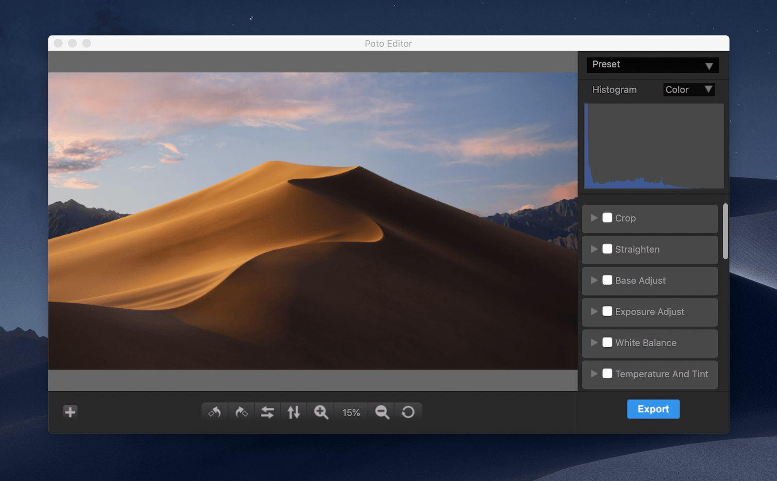The width and height of the screenshot is (777, 481).
Task: Click the Temperature And Tint label
Action: [661, 374]
